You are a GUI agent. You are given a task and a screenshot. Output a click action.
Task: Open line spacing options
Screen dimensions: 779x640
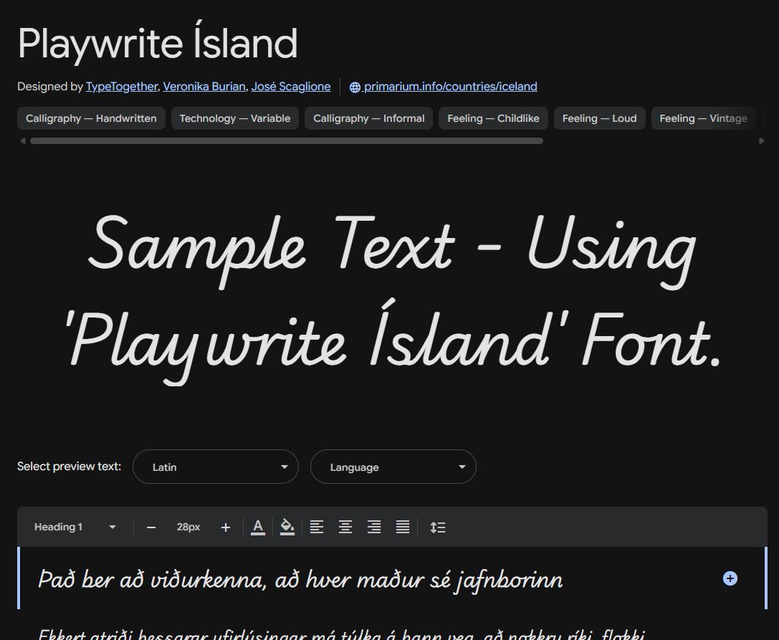click(438, 527)
